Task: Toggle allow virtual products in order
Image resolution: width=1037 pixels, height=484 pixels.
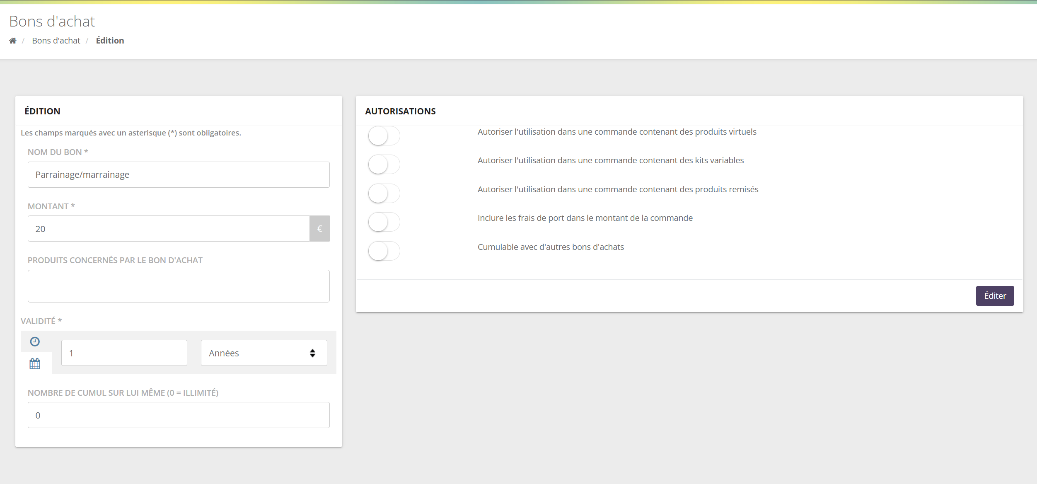Action: [384, 136]
